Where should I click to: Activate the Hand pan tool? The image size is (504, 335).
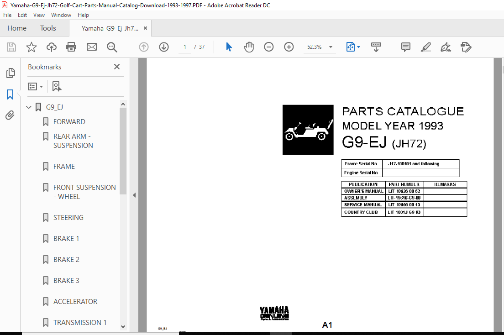click(x=249, y=47)
